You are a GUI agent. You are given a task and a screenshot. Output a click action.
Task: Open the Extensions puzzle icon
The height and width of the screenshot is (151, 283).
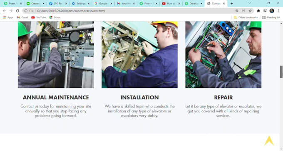pos(258,11)
